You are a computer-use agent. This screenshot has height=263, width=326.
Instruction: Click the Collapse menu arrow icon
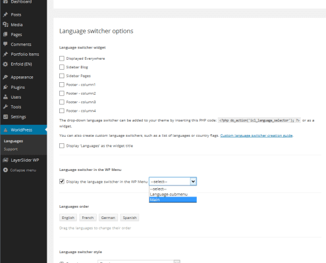click(5, 170)
